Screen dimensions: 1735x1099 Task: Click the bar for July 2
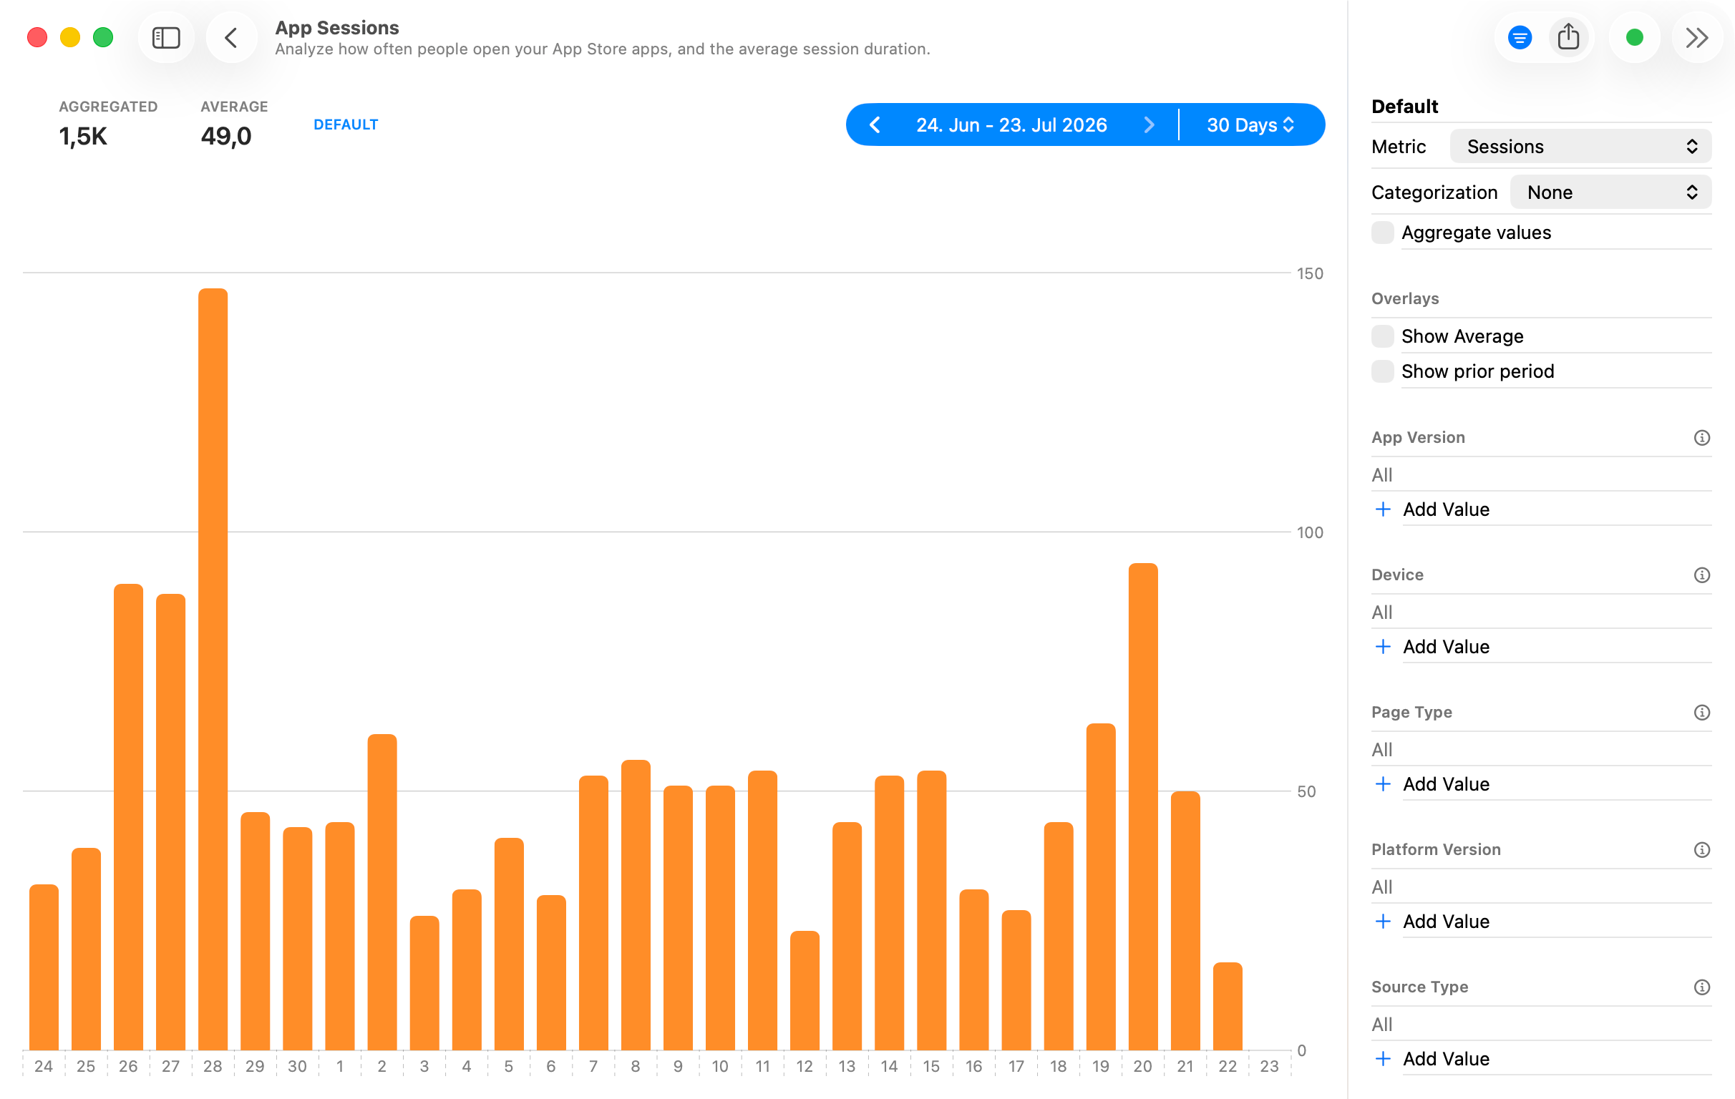[x=382, y=892]
